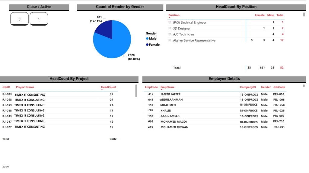The width and height of the screenshot is (309, 173).
Task: Click the 3582 total headcount value
Action: pos(113,139)
